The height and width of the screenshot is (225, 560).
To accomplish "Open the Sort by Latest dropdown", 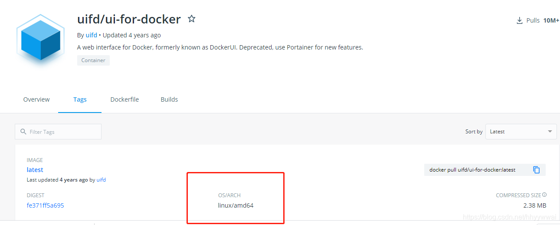I will pyautogui.click(x=521, y=132).
